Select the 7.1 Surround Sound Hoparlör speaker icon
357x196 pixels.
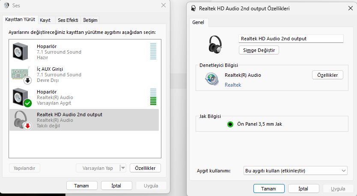[20, 51]
